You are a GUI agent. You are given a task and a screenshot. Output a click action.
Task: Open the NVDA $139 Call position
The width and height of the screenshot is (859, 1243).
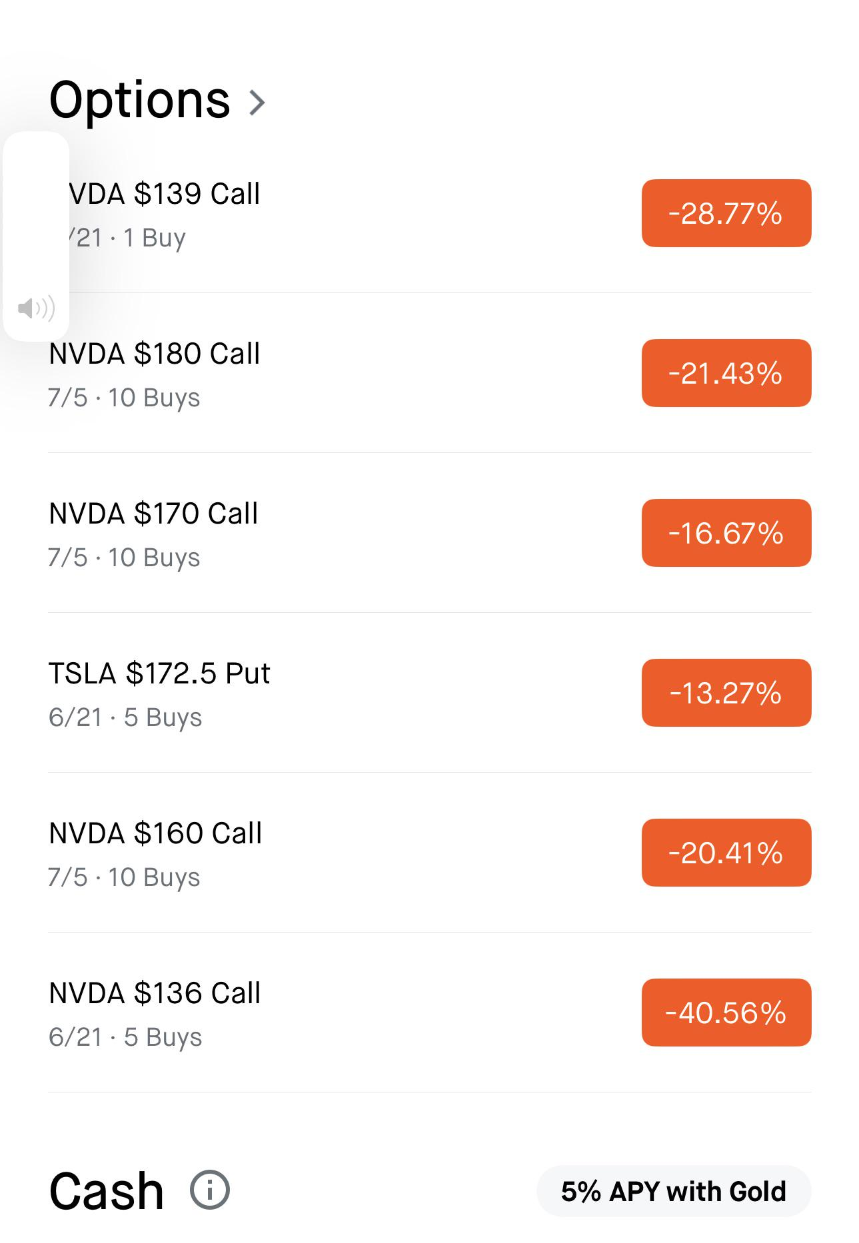click(430, 213)
